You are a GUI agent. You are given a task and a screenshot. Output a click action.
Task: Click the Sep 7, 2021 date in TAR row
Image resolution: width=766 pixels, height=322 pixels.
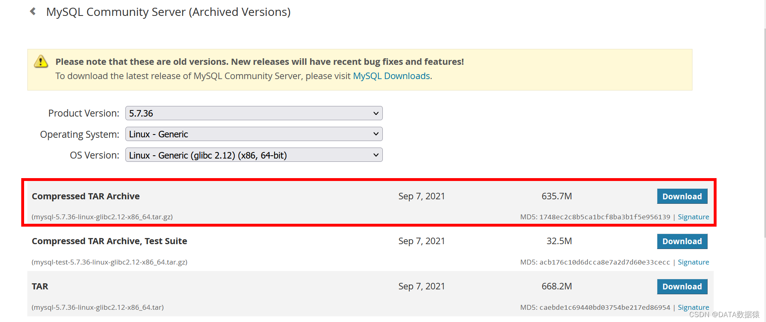pos(422,287)
